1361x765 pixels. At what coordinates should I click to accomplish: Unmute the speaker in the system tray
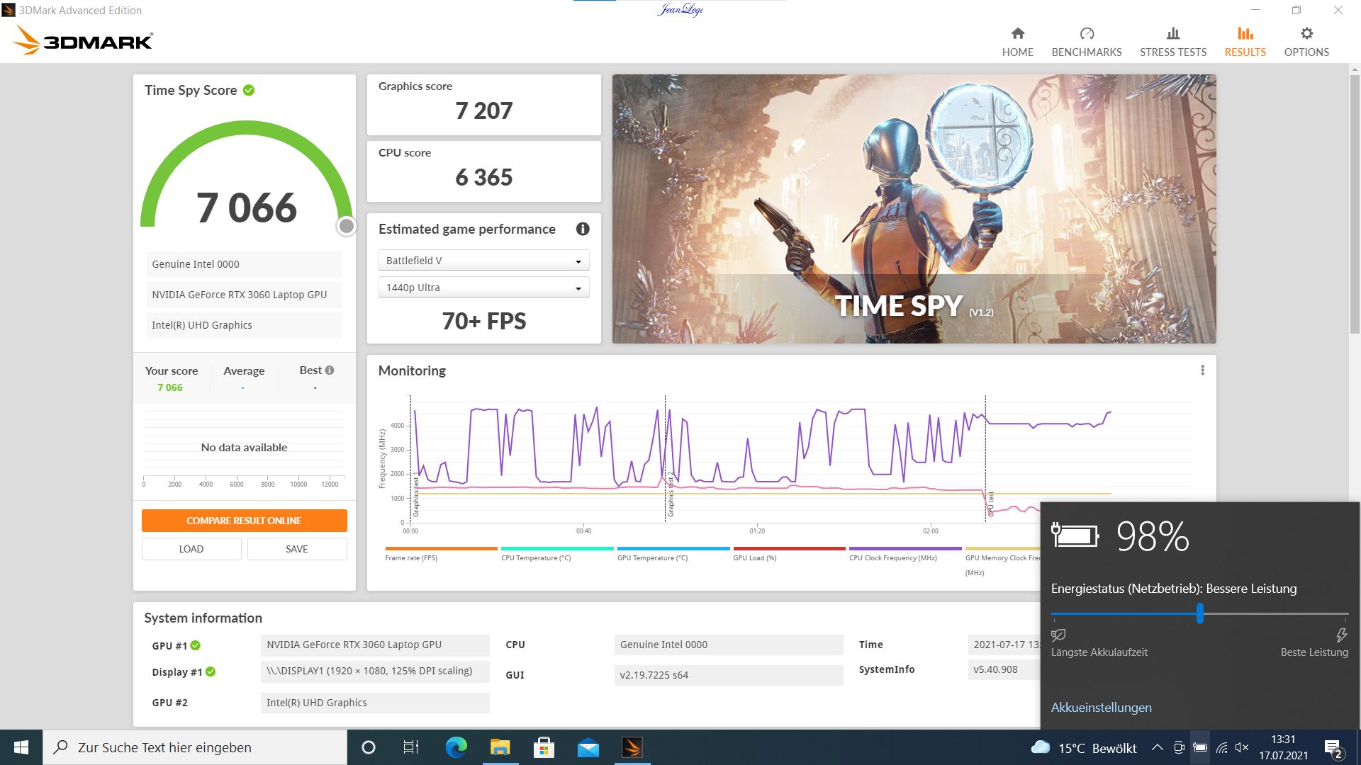(1242, 747)
